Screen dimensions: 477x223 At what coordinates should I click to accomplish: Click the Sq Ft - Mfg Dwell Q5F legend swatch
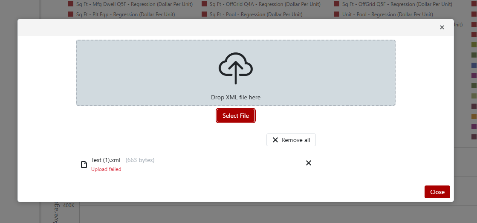tap(71, 4)
